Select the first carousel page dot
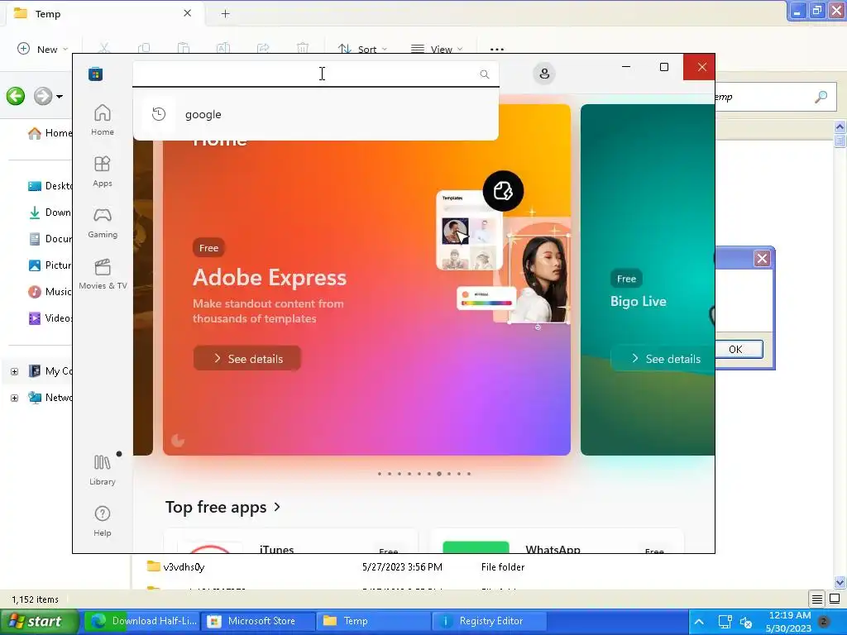The image size is (847, 635). [x=379, y=474]
